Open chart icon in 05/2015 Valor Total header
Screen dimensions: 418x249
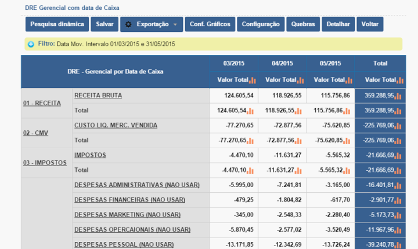point(349,80)
